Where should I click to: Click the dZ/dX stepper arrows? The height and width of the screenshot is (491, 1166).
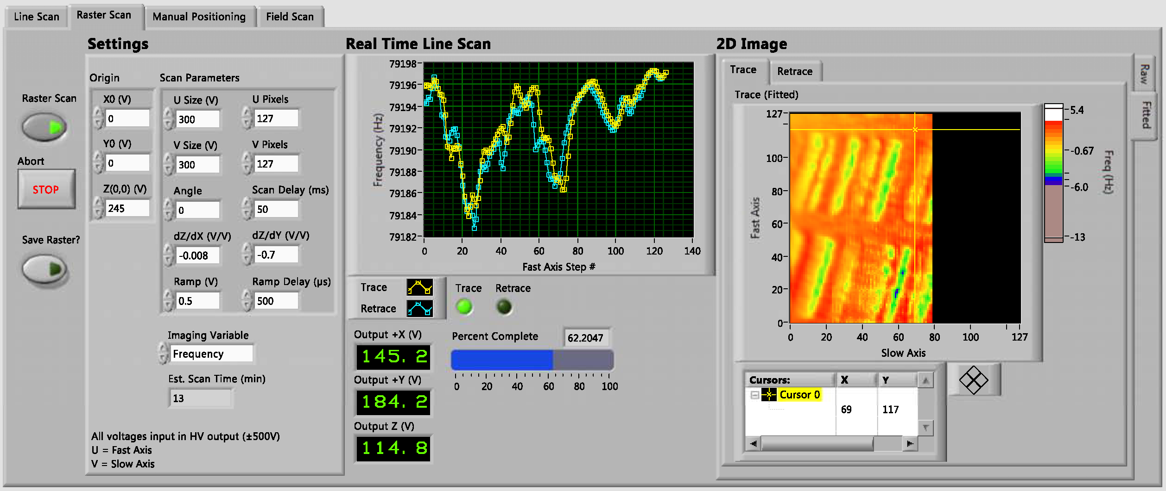click(x=169, y=255)
